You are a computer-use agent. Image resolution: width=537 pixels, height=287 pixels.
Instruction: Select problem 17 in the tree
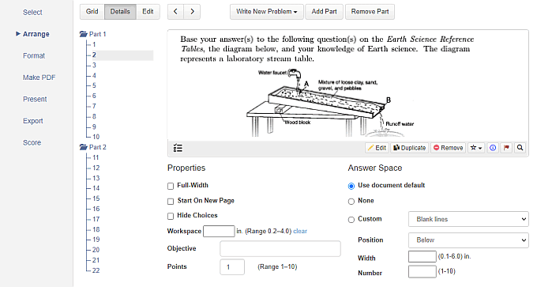click(x=96, y=219)
